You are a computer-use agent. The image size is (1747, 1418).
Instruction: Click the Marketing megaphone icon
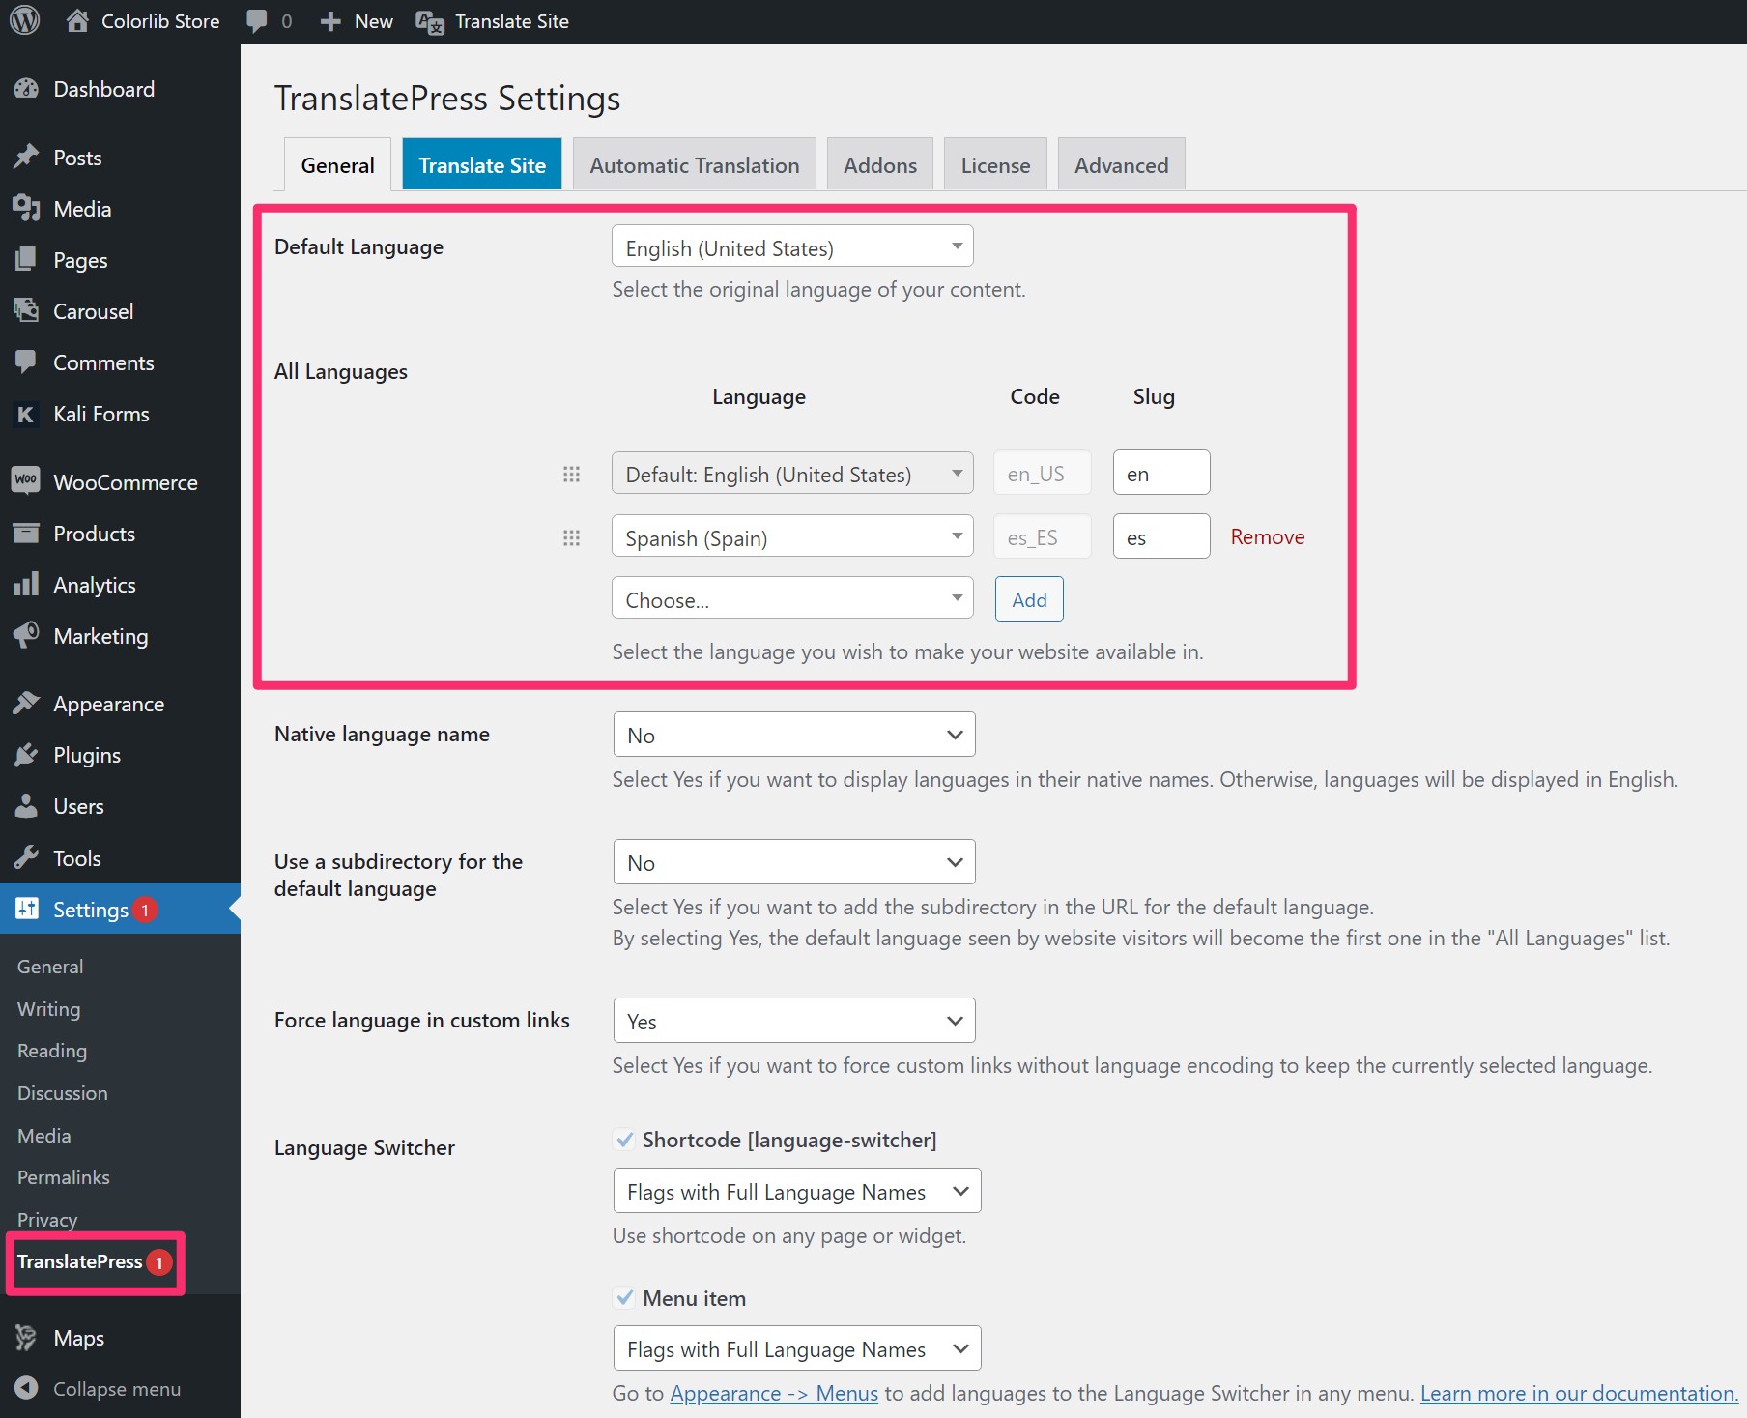(x=27, y=635)
